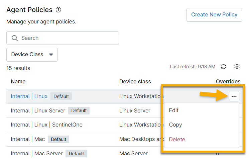Click the Device Class dropdown arrow
The height and width of the screenshot is (159, 251).
click(51, 55)
